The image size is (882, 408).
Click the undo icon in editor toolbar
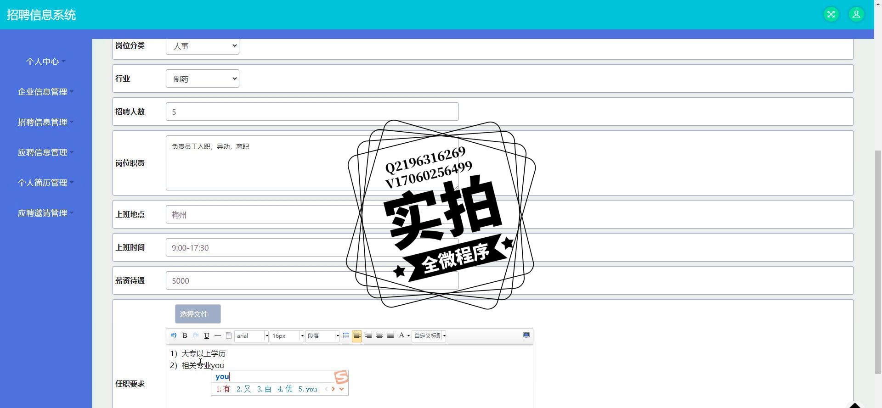(174, 335)
